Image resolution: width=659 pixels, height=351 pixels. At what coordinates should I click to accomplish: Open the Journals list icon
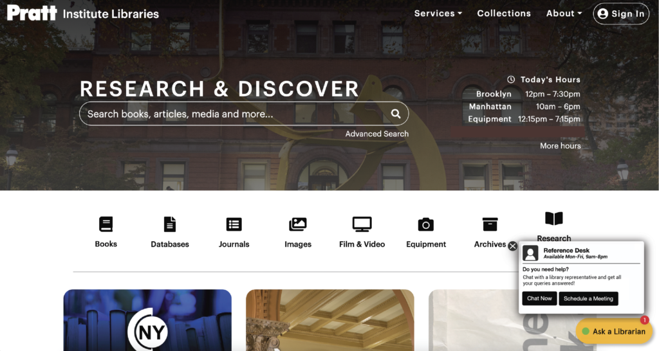tap(234, 224)
